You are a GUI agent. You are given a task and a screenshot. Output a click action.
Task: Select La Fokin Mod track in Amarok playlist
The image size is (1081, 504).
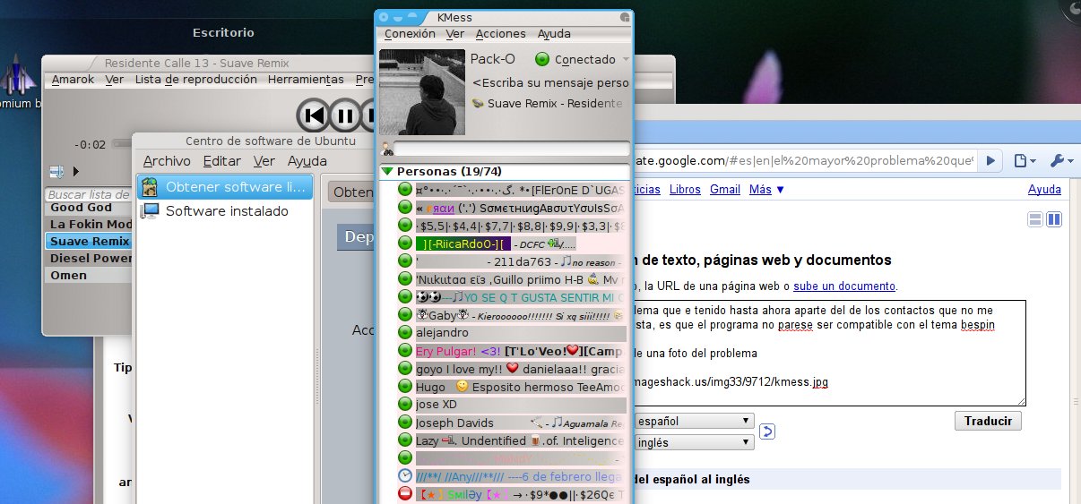(87, 224)
